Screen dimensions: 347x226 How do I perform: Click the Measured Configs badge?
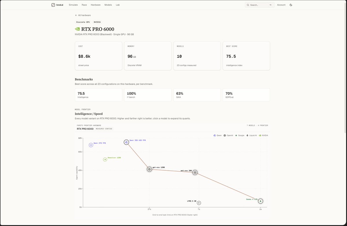(x=104, y=129)
